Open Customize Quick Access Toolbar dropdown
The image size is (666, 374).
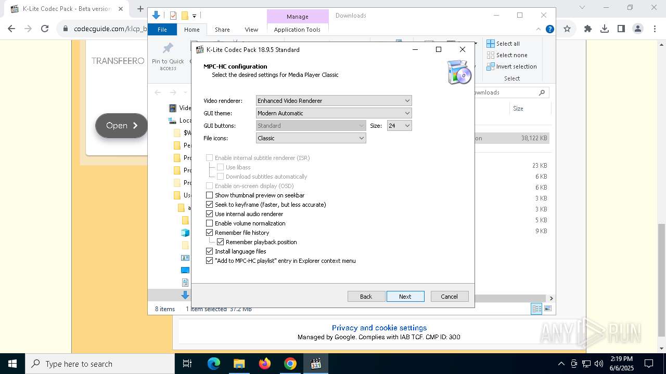click(194, 16)
